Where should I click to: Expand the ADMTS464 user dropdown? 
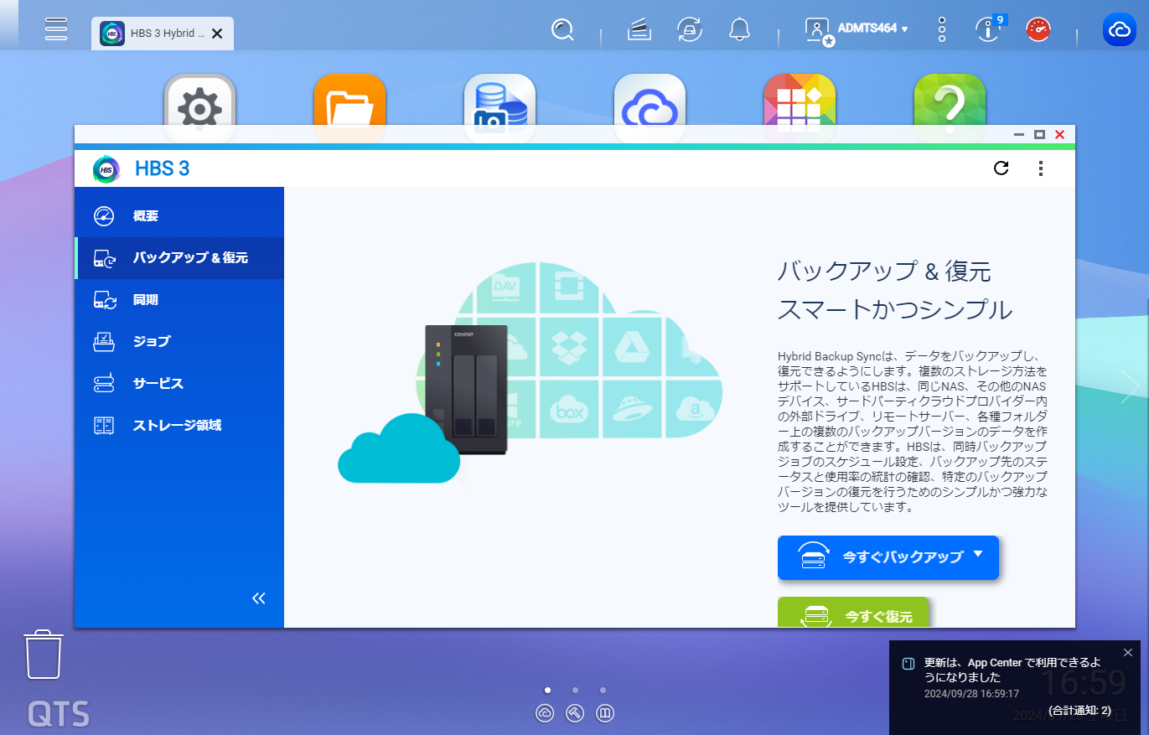pos(873,28)
